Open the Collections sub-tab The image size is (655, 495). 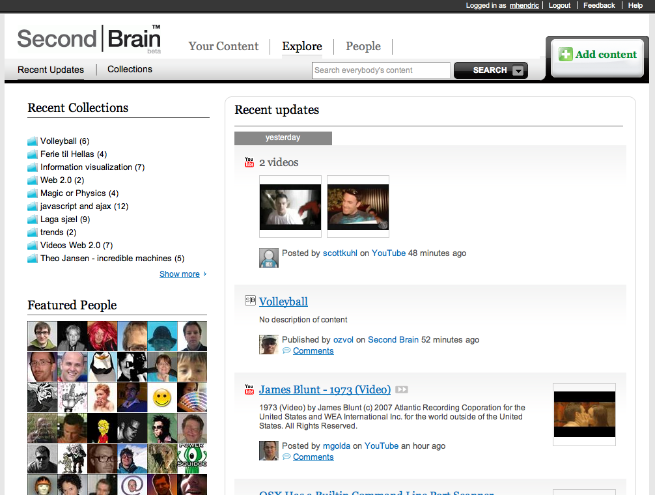[130, 69]
